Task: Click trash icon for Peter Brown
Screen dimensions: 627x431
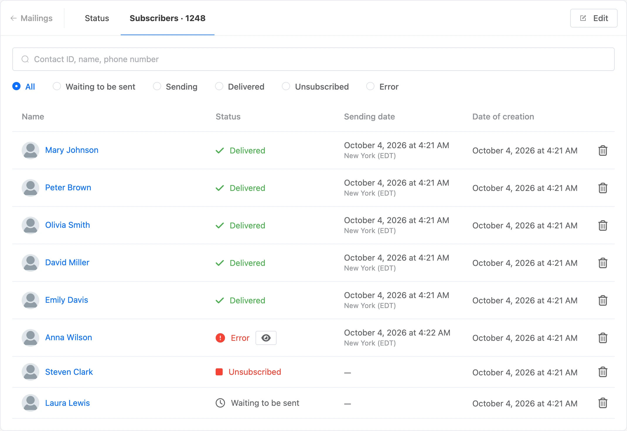Action: click(603, 188)
